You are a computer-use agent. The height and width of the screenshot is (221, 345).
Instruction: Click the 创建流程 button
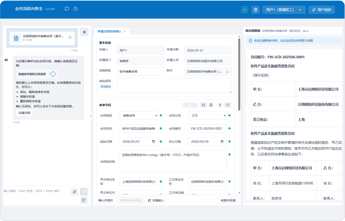coord(24,113)
